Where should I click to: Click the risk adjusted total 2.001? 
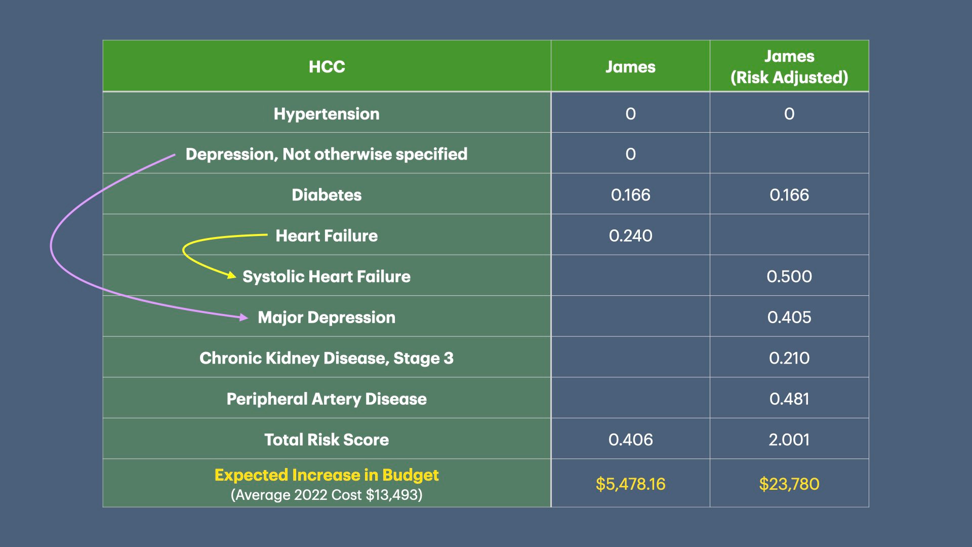789,440
